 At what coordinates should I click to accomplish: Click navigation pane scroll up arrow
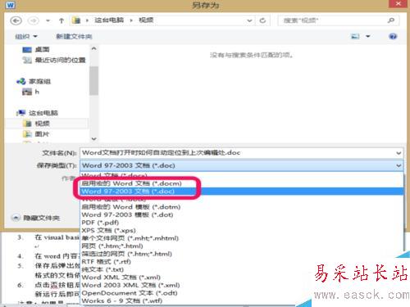tap(93, 48)
